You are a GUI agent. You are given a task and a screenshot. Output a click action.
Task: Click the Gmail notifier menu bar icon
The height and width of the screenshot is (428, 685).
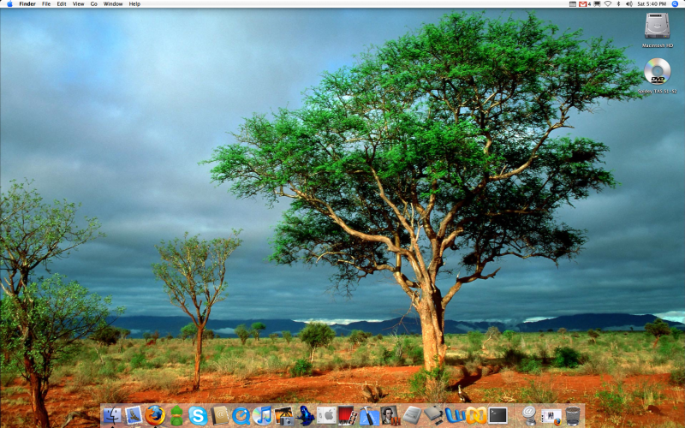coord(585,4)
